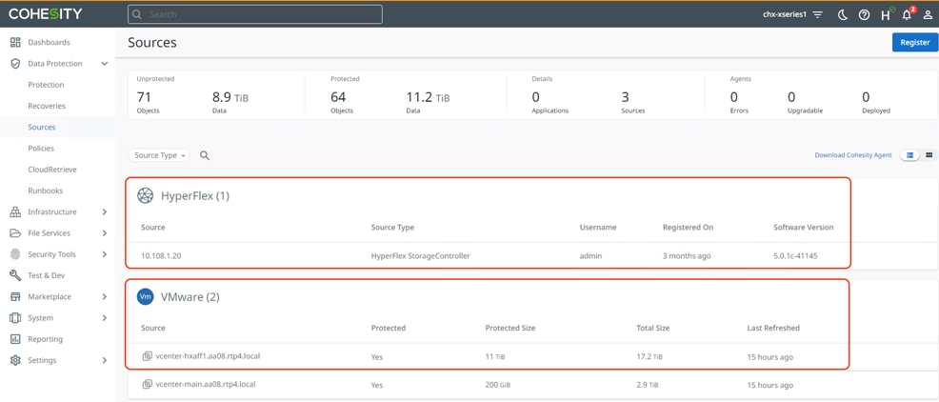Click the Data Protection shield icon
Screen dimensions: 939x402
(x=15, y=64)
